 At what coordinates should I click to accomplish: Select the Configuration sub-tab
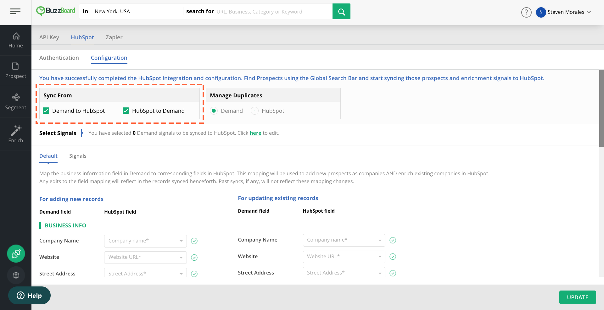109,58
